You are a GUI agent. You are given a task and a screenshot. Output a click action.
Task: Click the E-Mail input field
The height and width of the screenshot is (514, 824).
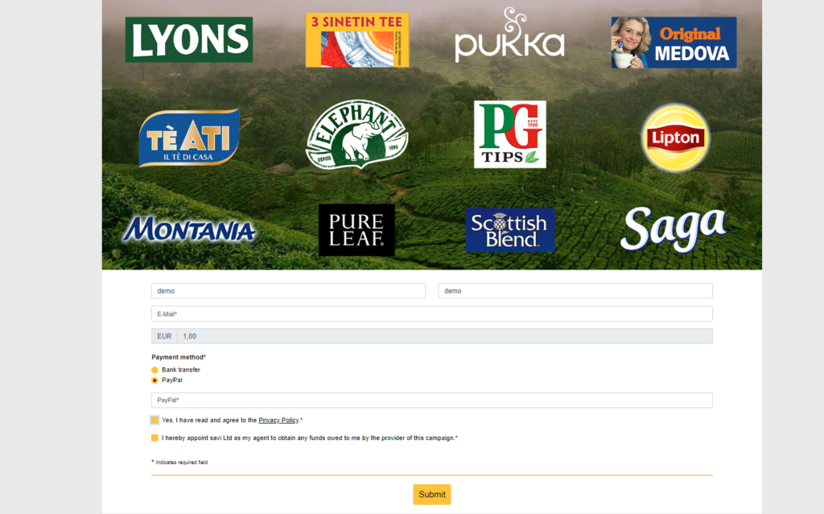pyautogui.click(x=432, y=314)
